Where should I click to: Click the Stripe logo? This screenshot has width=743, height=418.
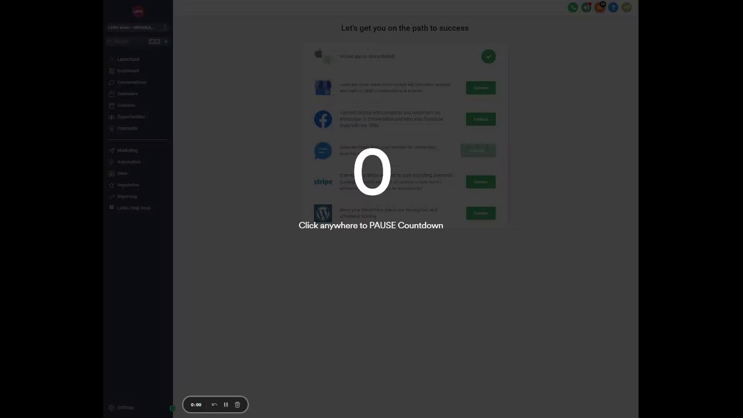[323, 182]
